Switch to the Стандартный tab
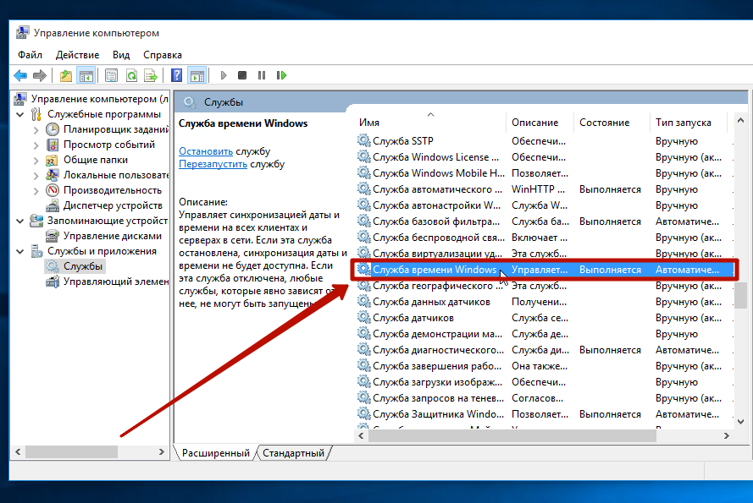The width and height of the screenshot is (753, 503). click(293, 453)
